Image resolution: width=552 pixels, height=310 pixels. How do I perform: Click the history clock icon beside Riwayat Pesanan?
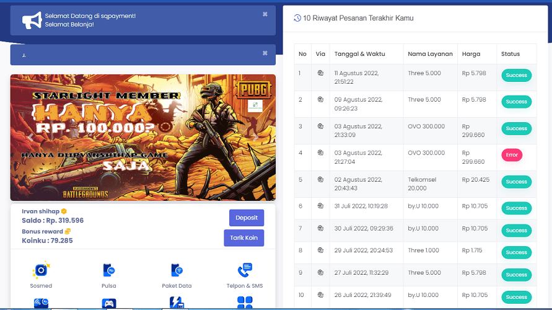(297, 18)
